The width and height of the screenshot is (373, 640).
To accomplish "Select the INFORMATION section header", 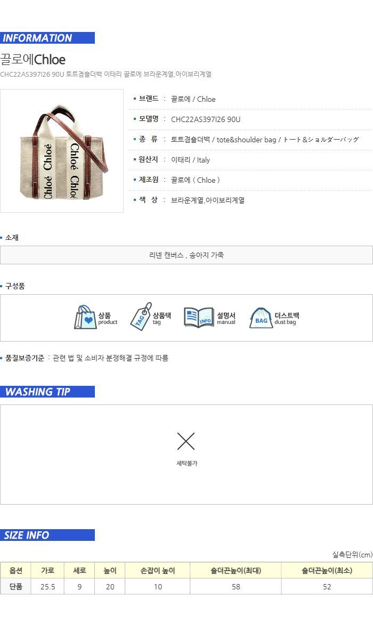I will pyautogui.click(x=47, y=38).
